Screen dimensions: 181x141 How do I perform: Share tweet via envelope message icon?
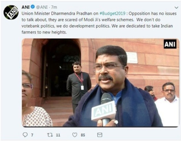(99, 135)
